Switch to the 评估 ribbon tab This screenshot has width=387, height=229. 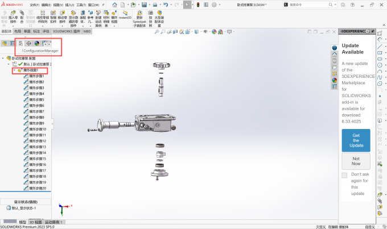coord(46,32)
